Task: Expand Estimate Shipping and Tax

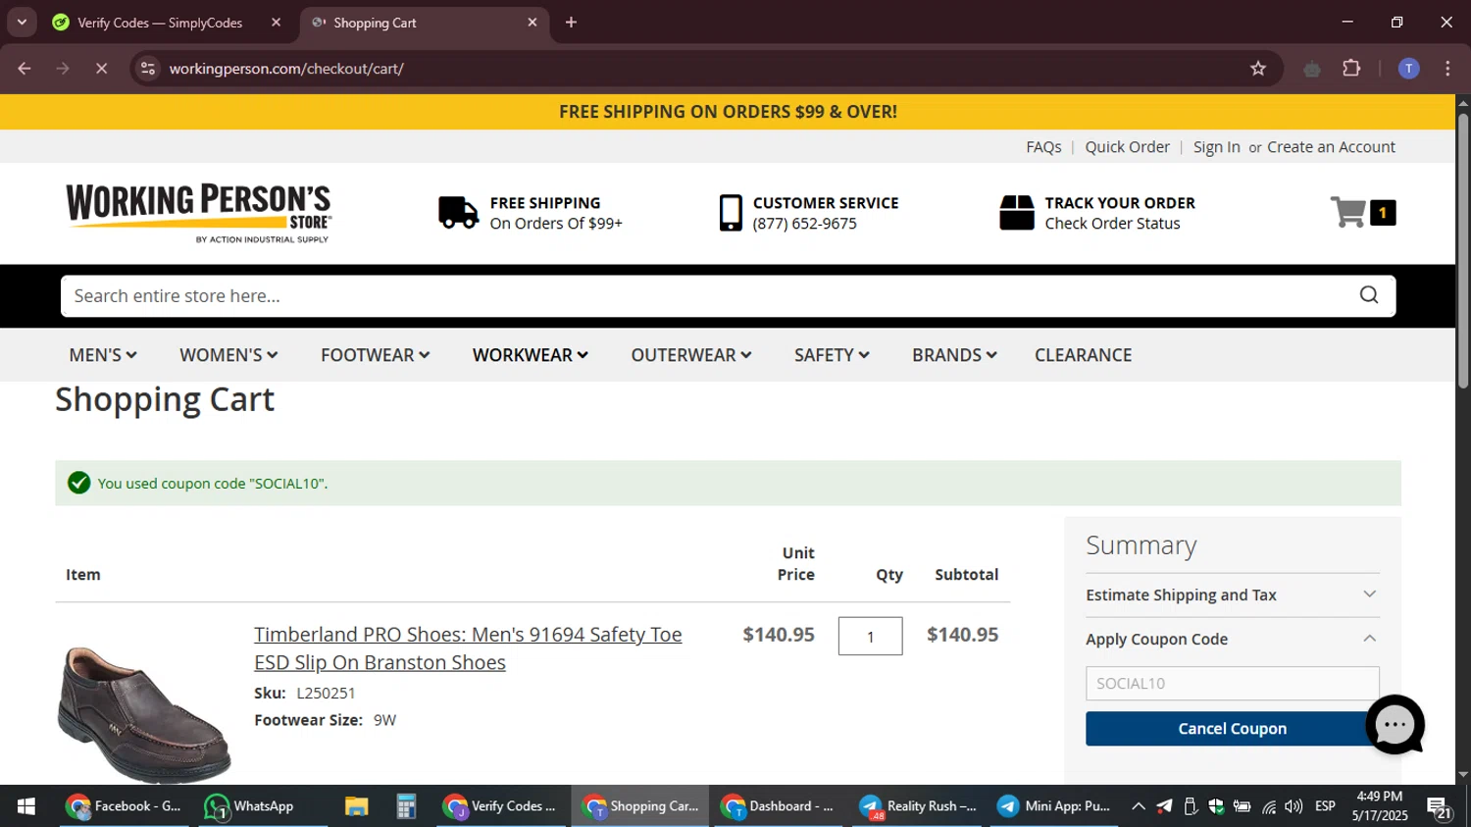Action: coord(1232,594)
